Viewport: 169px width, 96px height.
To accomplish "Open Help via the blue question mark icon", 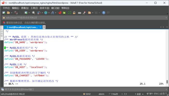I will click(x=104, y=13).
